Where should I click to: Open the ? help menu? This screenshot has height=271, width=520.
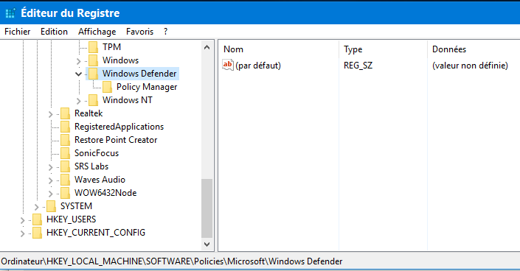(x=165, y=32)
